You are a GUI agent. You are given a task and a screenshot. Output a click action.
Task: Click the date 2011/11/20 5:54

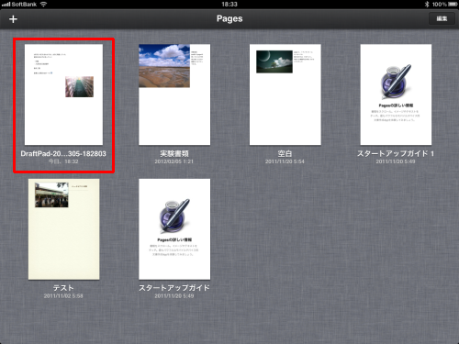tap(285, 161)
